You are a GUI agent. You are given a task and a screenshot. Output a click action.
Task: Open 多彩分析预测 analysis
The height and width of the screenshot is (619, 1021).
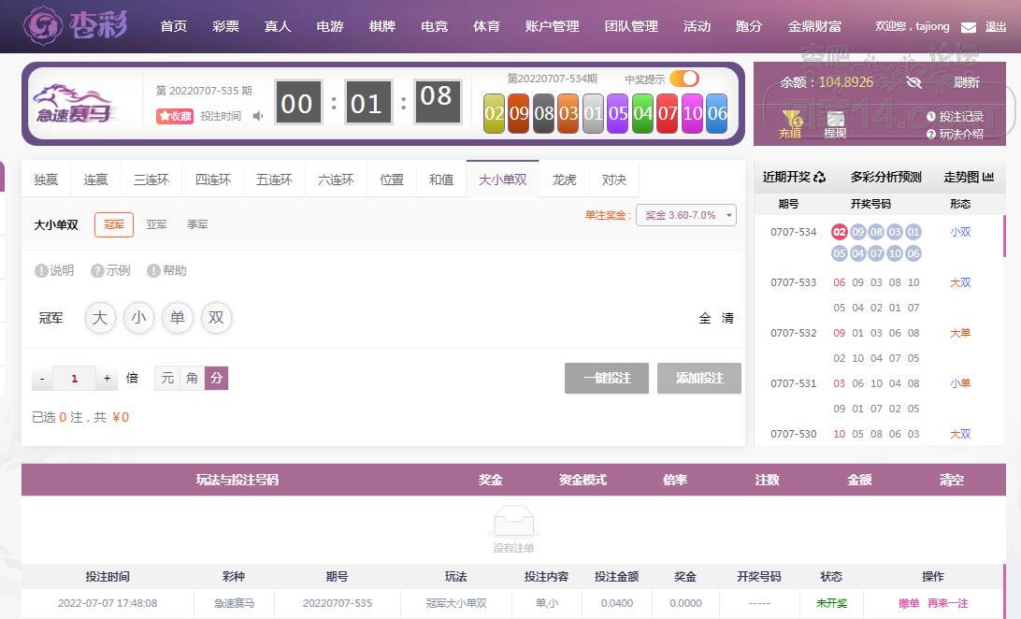[x=886, y=177]
